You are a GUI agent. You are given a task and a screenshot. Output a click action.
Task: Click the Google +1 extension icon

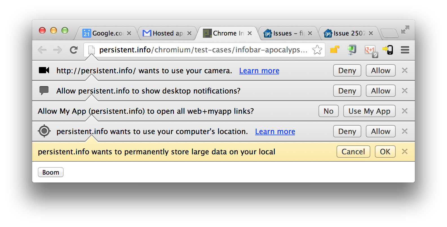point(371,51)
